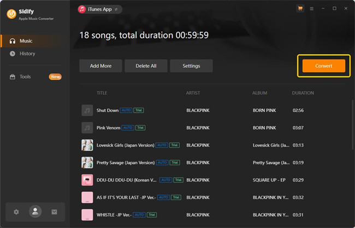The width and height of the screenshot is (355, 228).
Task: Click the Trial tag on Pink Venom
Action: point(140,128)
